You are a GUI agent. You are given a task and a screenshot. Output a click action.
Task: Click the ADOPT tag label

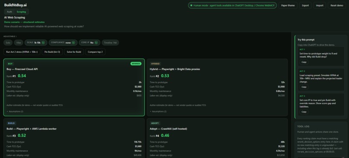coord(155,123)
